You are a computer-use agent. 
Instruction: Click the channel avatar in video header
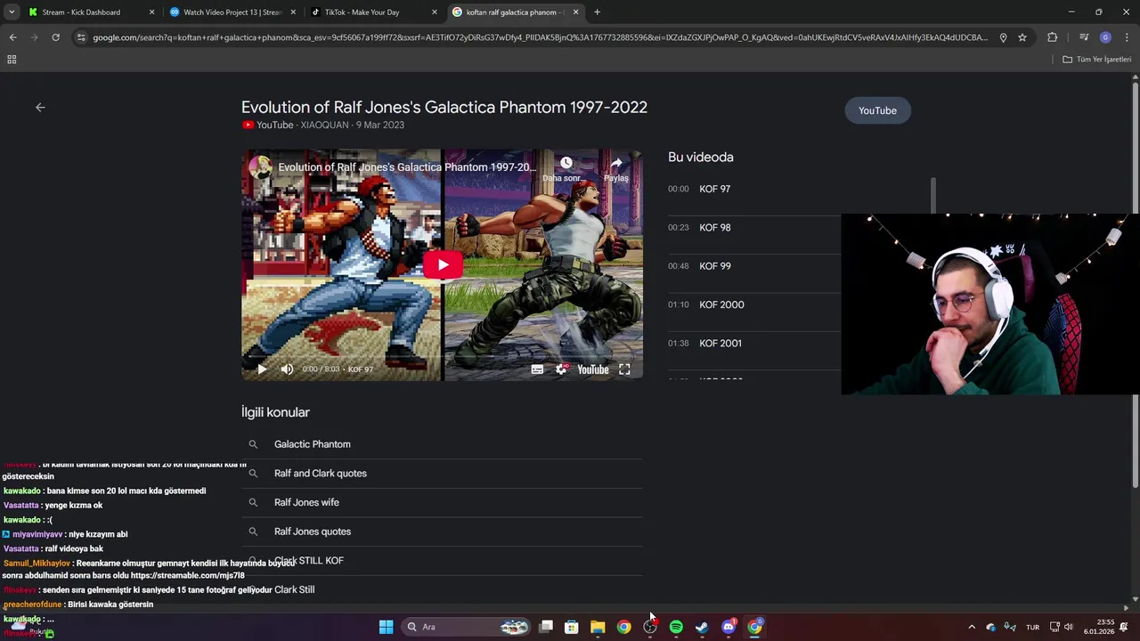pos(260,166)
